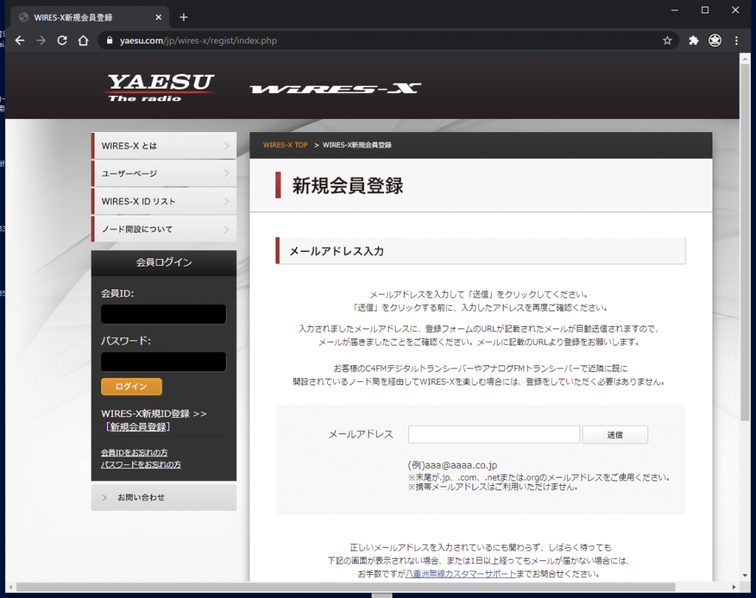Open the パスワードをお忘れの方 link
756x598 pixels.
tap(140, 464)
